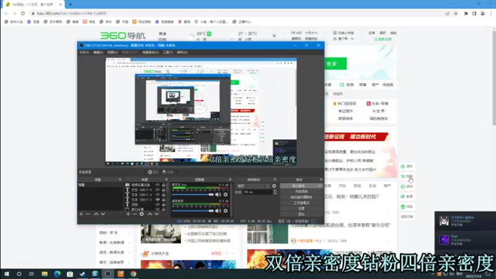Open gear settings for 桌面音频 channel
496x279 pixels.
pos(226,211)
